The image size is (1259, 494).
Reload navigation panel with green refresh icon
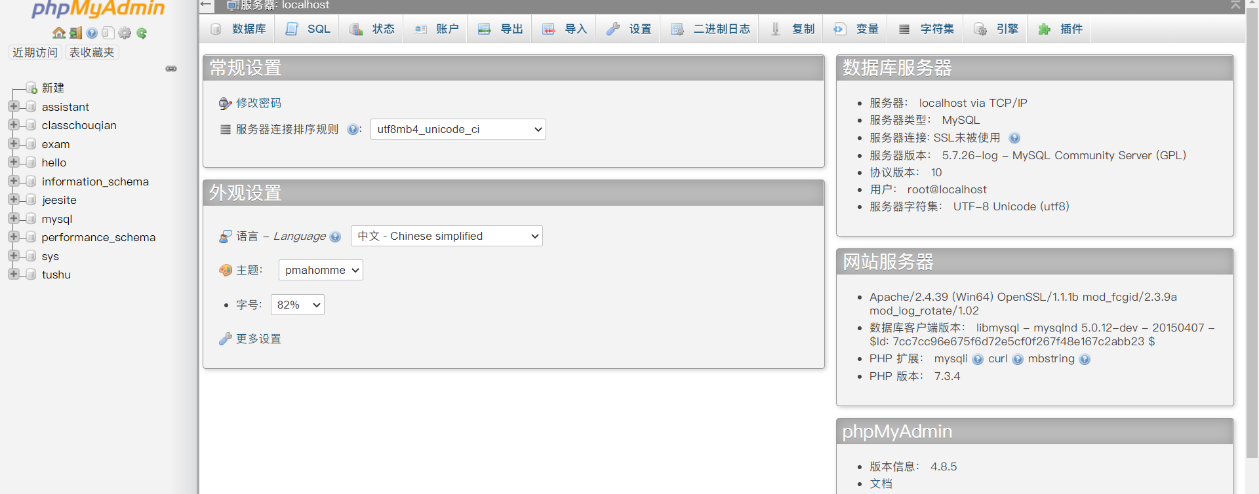pos(142,33)
